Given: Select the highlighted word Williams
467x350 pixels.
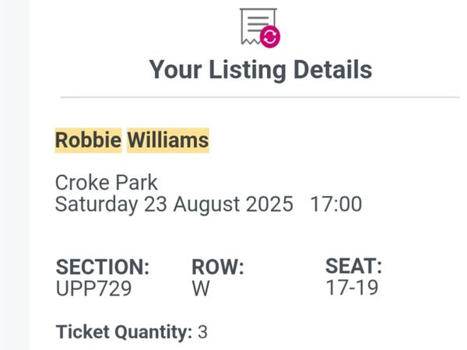Looking at the screenshot, I should [168, 140].
